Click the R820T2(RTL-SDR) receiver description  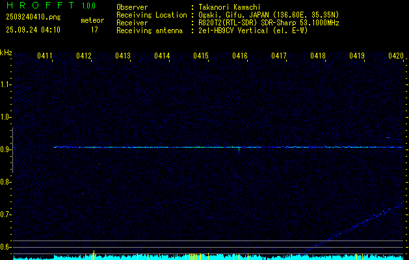coord(269,23)
